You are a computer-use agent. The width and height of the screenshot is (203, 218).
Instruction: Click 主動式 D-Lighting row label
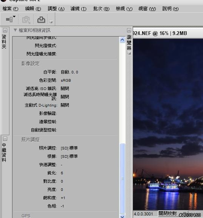41,105
